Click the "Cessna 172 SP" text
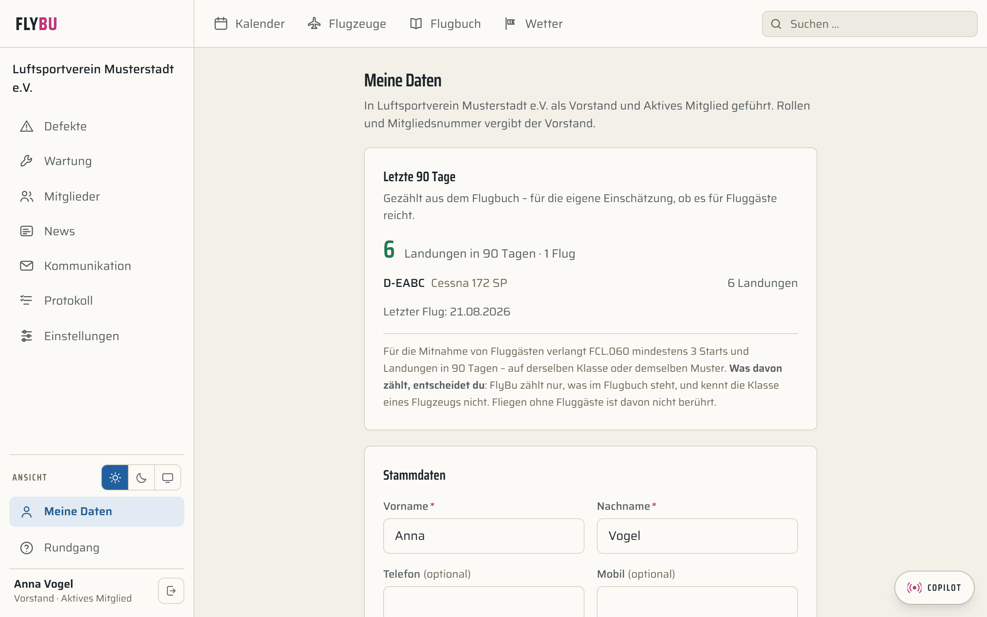987x617 pixels. pyautogui.click(x=469, y=283)
